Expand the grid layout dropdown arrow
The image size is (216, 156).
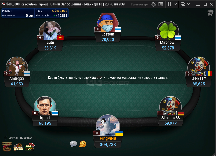[x=175, y=4]
